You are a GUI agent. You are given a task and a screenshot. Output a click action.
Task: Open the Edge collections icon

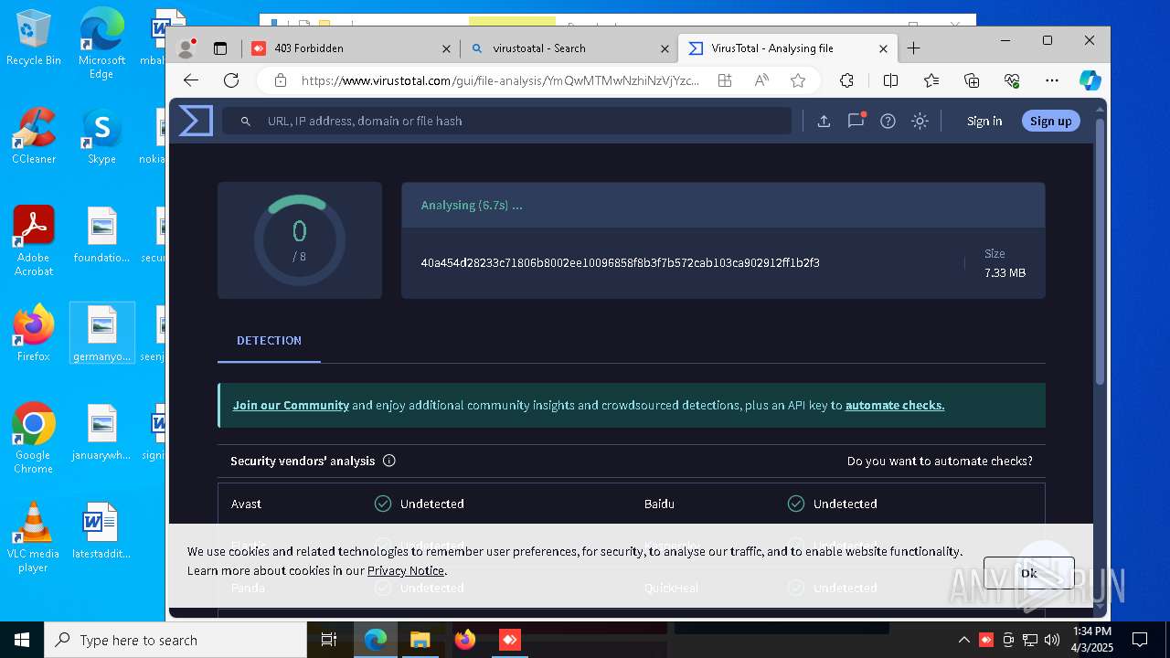pos(972,80)
